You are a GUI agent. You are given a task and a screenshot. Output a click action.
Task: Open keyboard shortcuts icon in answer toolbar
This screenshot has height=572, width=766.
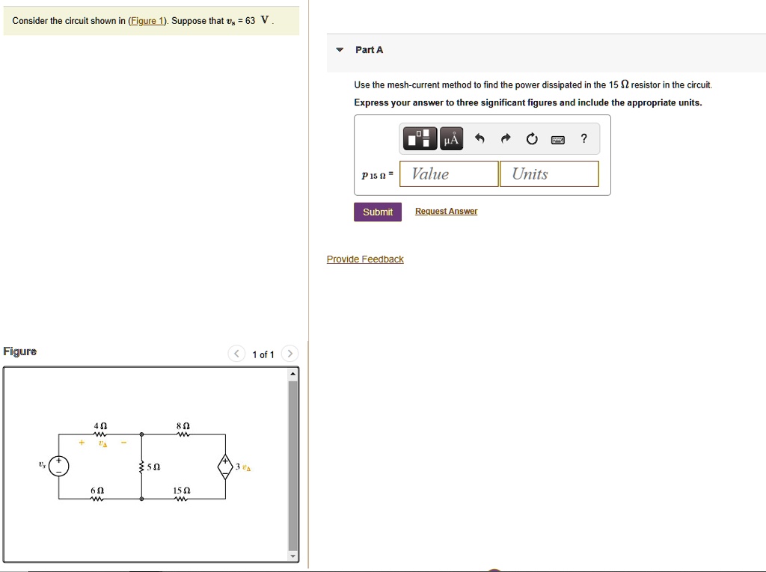coord(558,138)
